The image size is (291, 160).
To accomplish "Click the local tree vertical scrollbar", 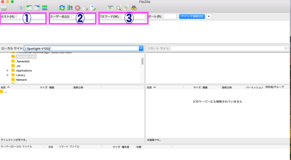I will (x=143, y=61).
